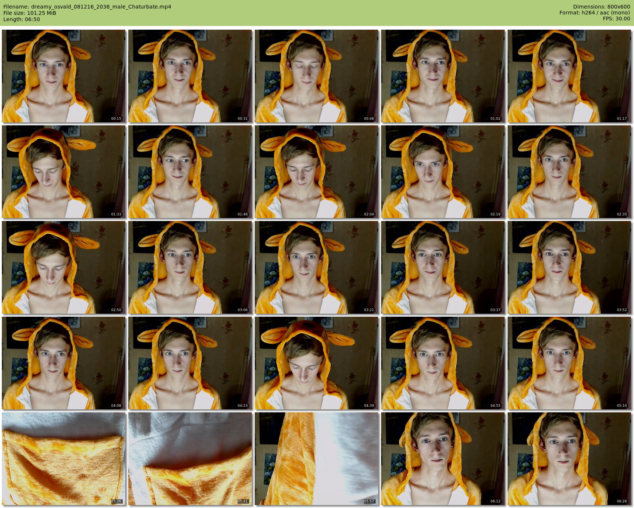Screen dimensions: 634x508
Task: Select the FPS 30.00 text
Action: point(616,19)
